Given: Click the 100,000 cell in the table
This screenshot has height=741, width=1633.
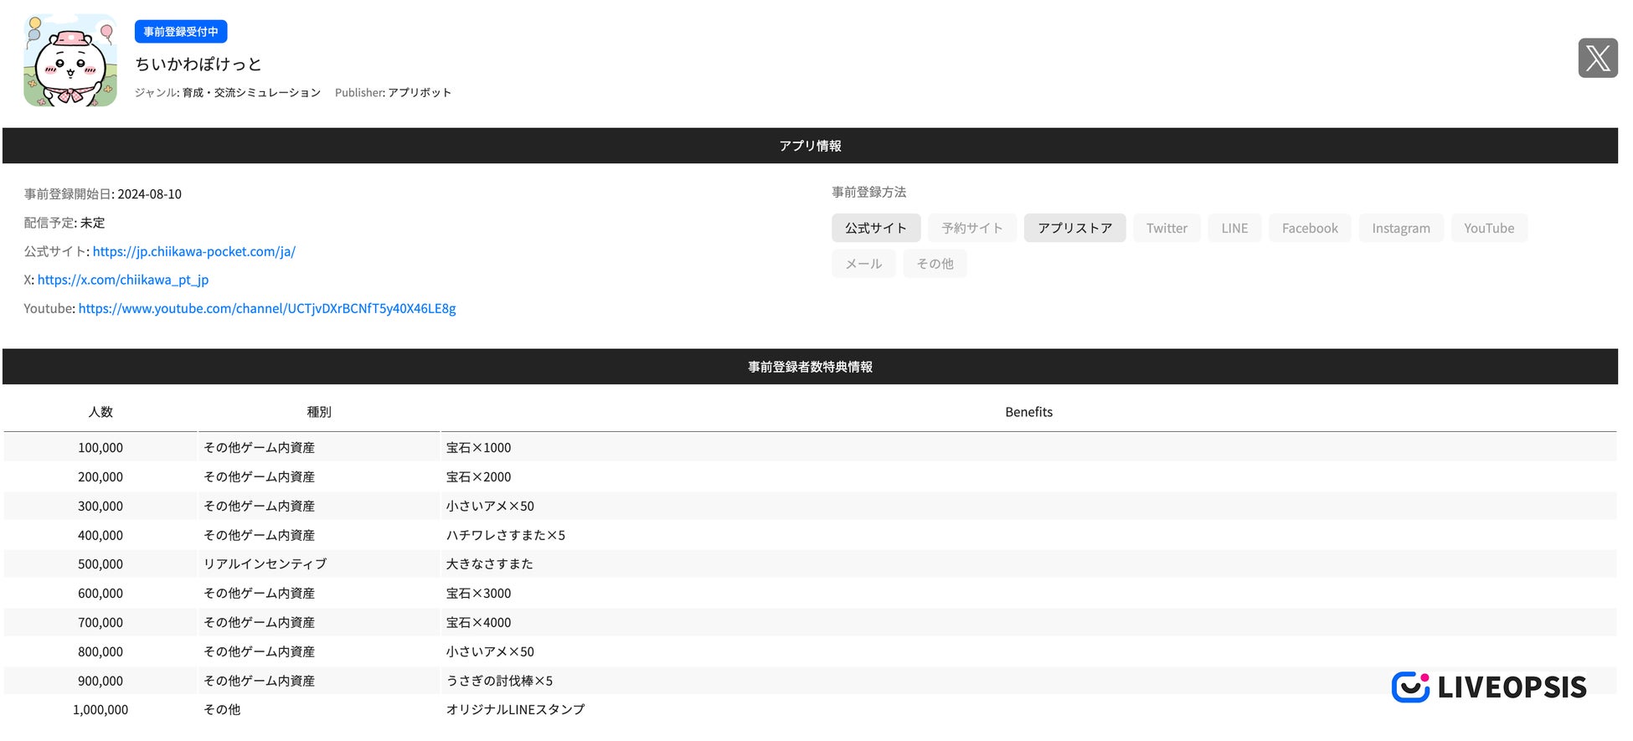Looking at the screenshot, I should tap(100, 448).
